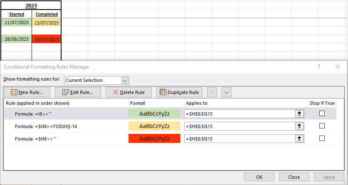Duplicate the selected rule
Image resolution: width=348 pixels, height=185 pixels.
tap(179, 92)
